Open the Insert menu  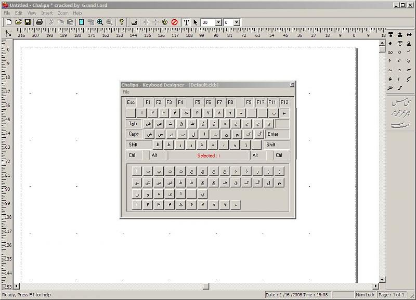47,13
